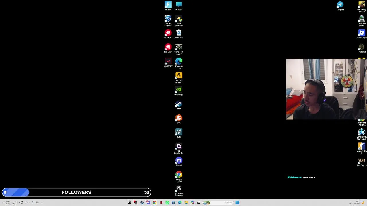Open Netflix from the taskbar
The height and width of the screenshot is (206, 367).
[161, 203]
